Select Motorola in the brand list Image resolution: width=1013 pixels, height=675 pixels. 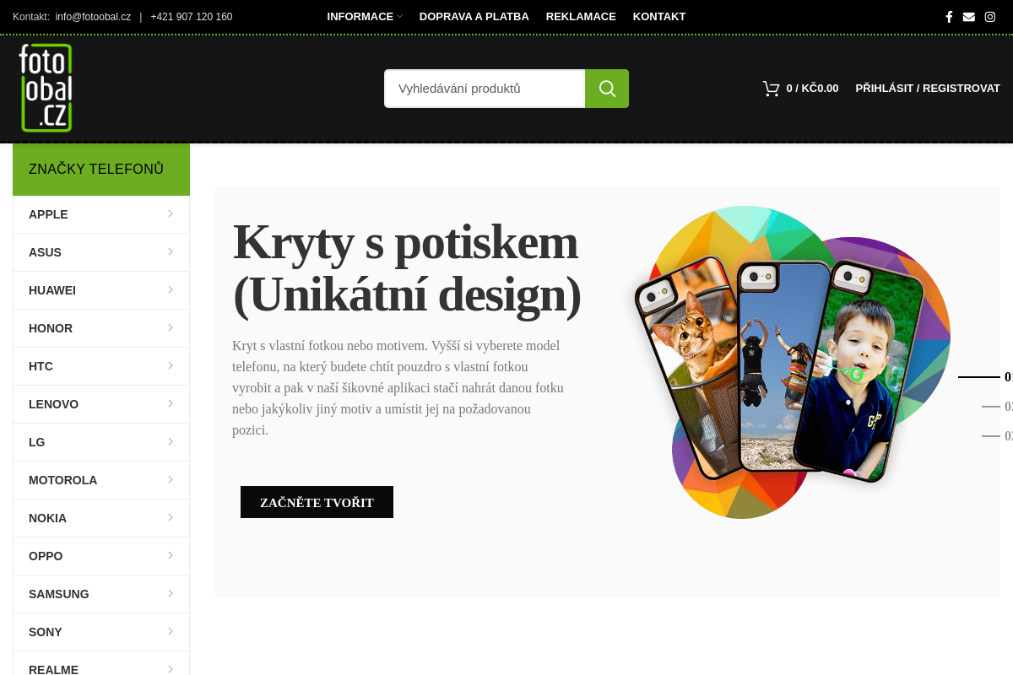point(63,480)
